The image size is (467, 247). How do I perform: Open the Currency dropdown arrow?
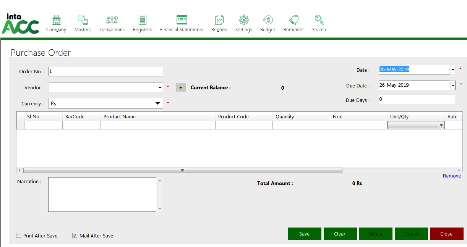(157, 103)
